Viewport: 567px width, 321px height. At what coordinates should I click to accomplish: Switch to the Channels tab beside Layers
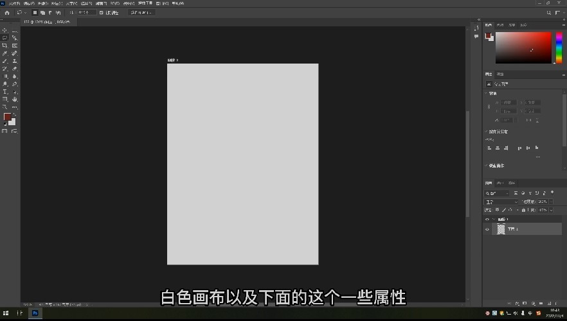pos(500,183)
